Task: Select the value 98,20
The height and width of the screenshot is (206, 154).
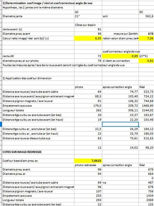Action: coord(146,148)
